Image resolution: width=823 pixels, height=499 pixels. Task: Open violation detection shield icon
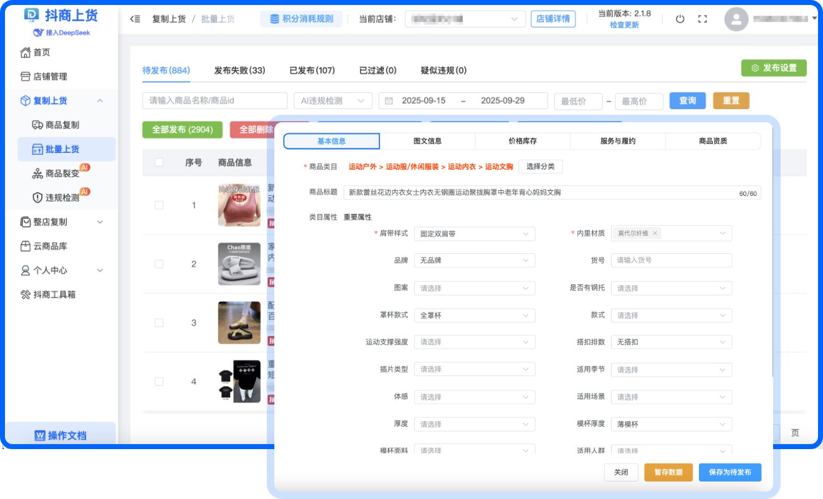click(37, 198)
